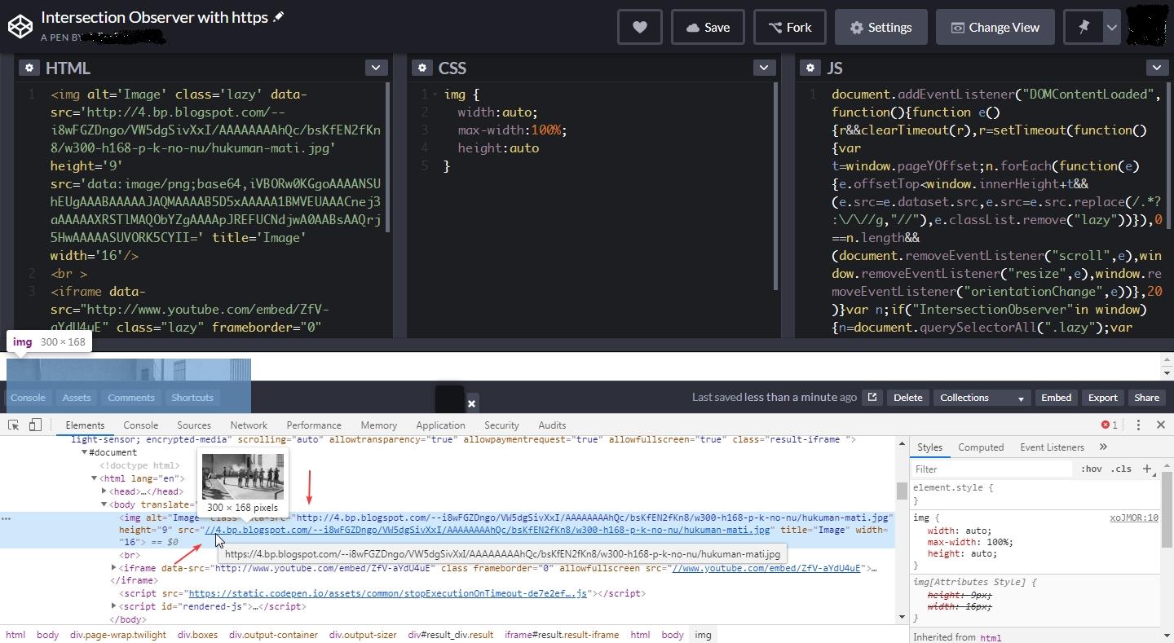Open the Performance tab
Viewport: 1174px width, 643px height.
(314, 425)
